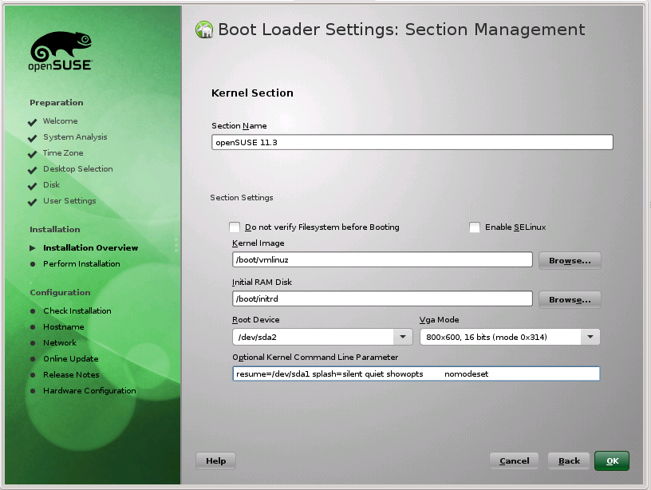Click the Section Name label
This screenshot has height=490, width=651.
(239, 126)
